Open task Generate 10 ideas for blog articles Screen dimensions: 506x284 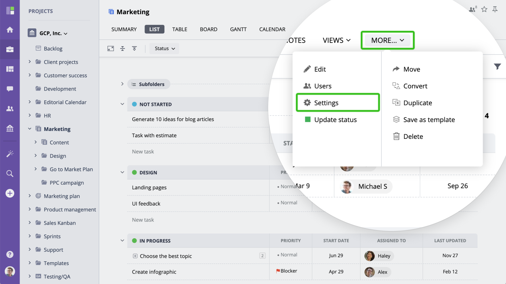(x=173, y=119)
